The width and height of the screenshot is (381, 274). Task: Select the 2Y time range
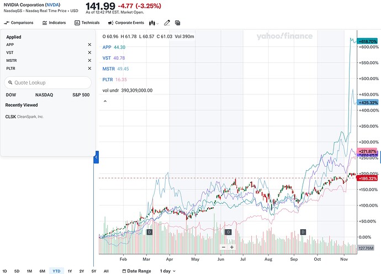[82, 271]
